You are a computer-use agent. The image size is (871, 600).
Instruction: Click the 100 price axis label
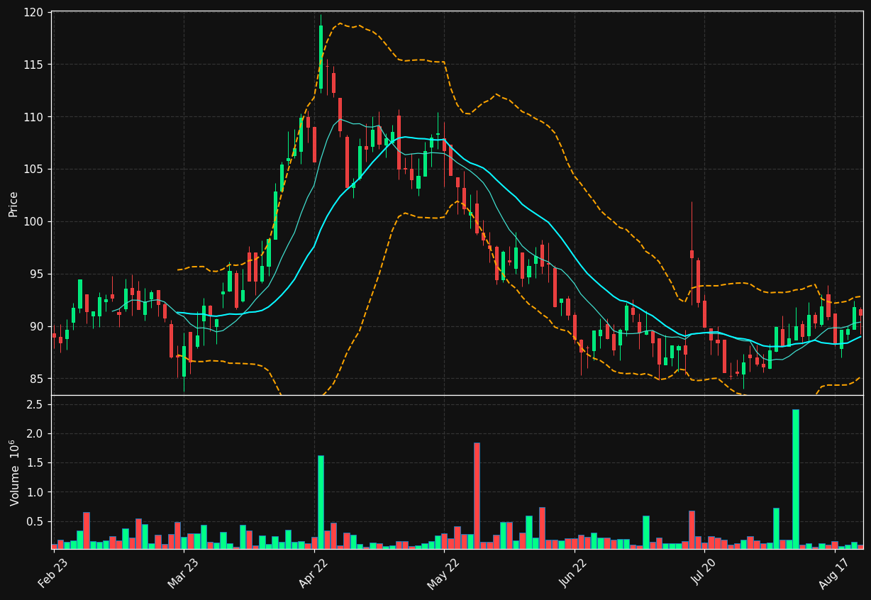click(x=34, y=222)
